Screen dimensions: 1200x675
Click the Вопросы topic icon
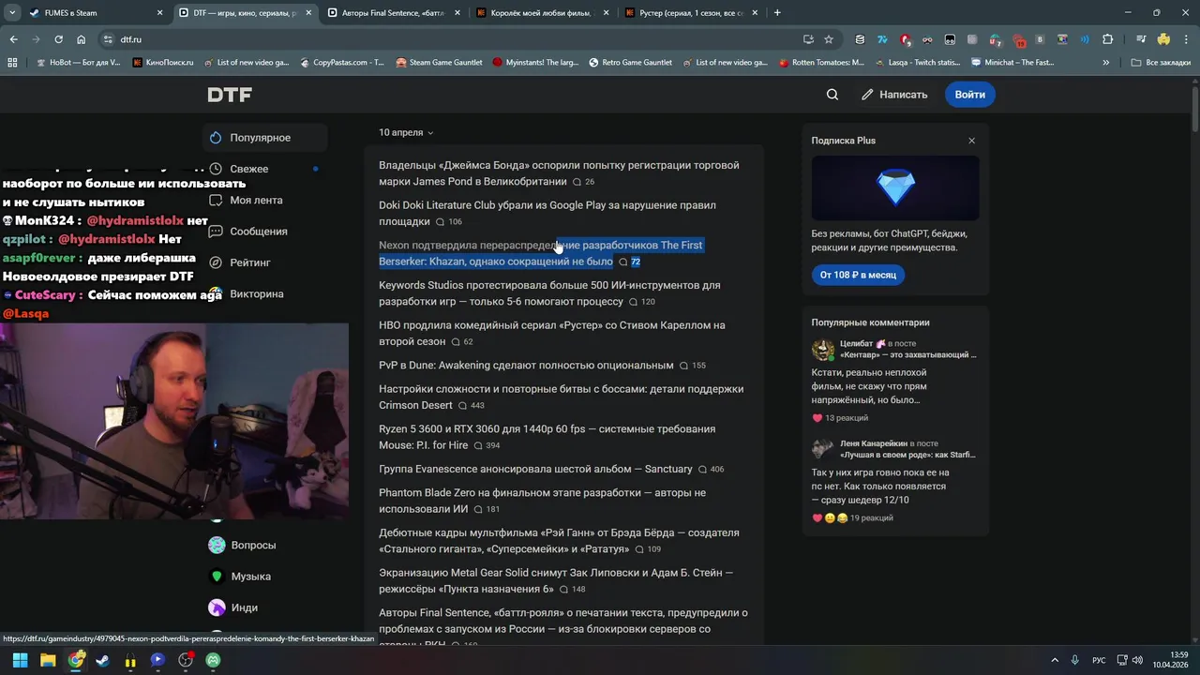217,545
